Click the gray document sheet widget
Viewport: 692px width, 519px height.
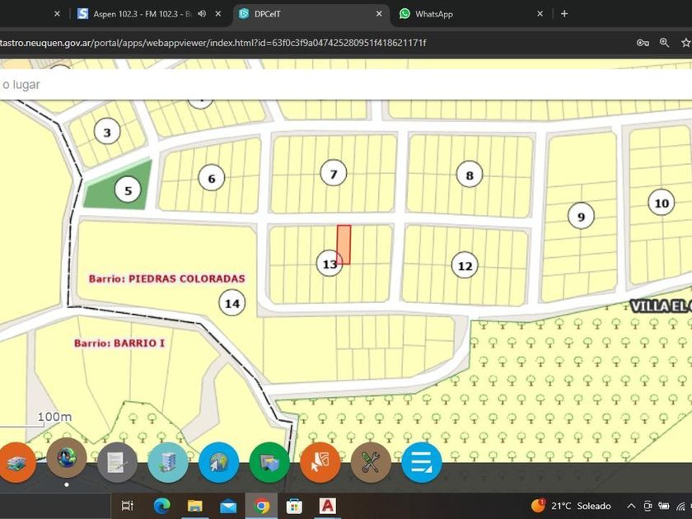117,463
